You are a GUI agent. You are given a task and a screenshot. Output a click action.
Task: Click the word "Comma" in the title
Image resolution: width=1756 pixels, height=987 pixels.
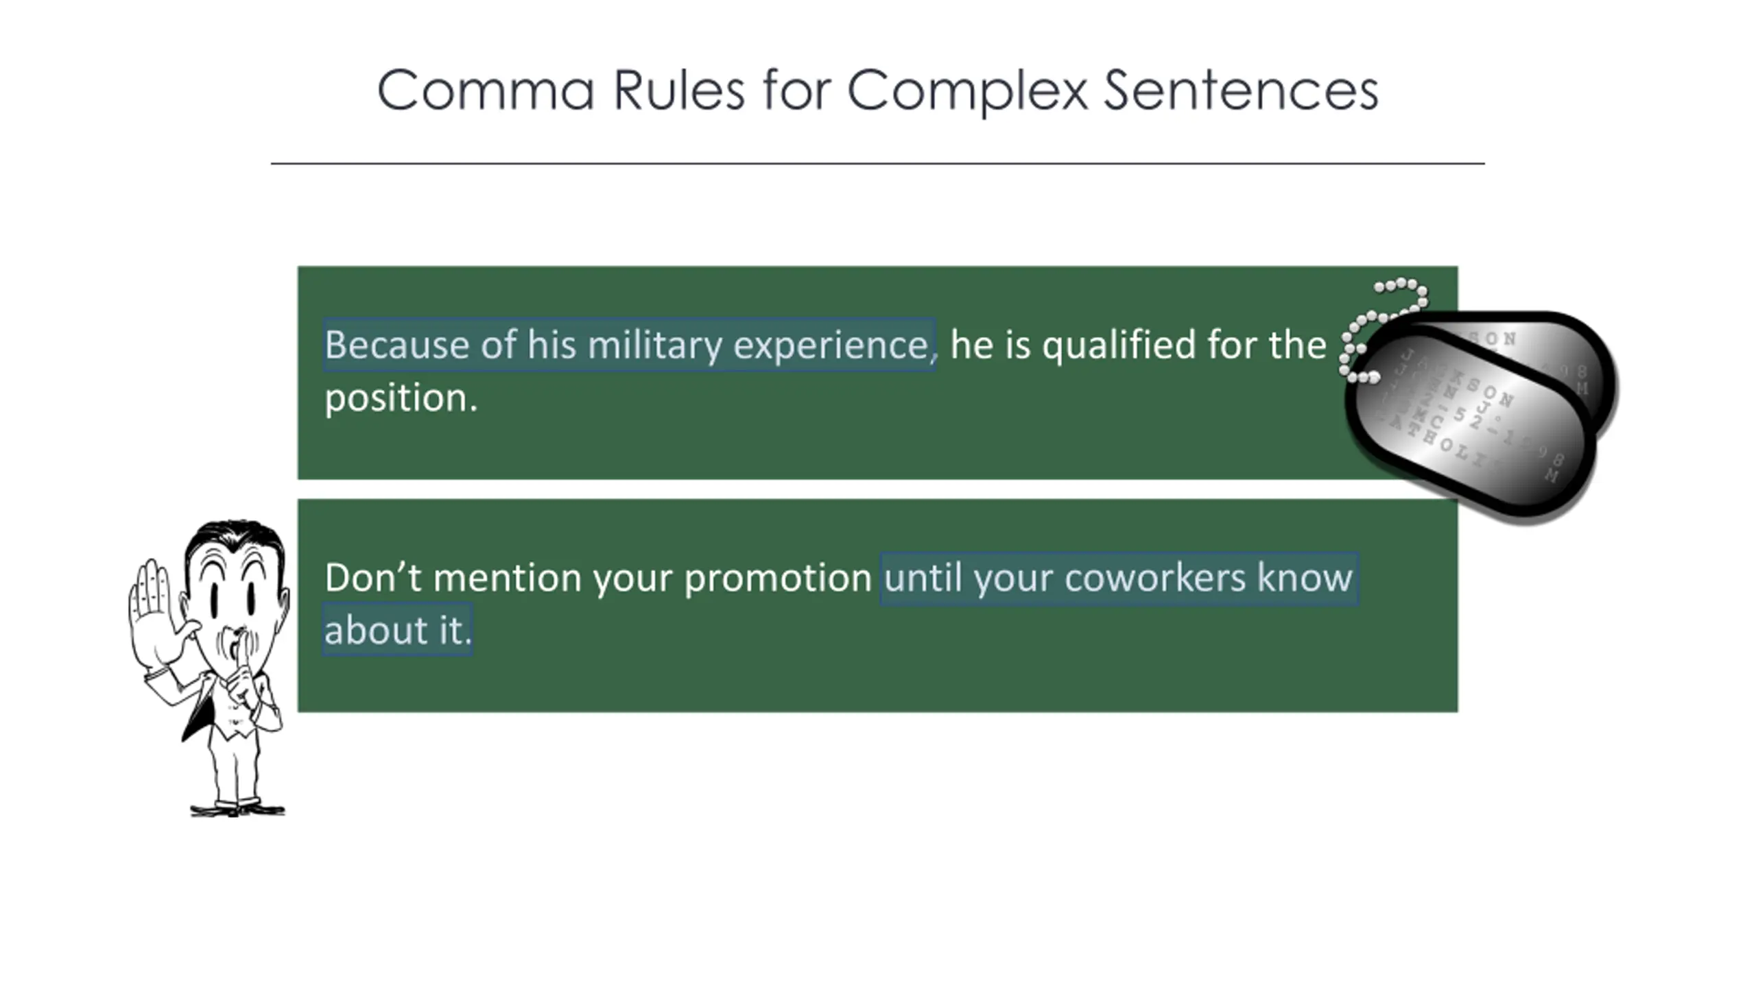click(485, 90)
